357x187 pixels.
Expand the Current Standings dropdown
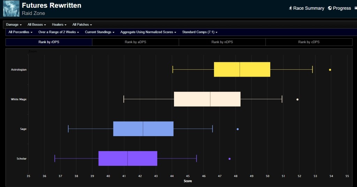pyautogui.click(x=100, y=32)
